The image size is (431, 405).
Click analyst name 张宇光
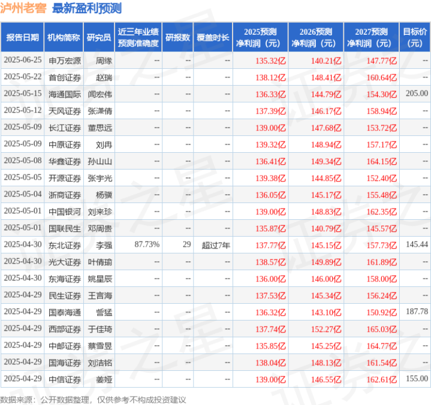[x=100, y=178]
